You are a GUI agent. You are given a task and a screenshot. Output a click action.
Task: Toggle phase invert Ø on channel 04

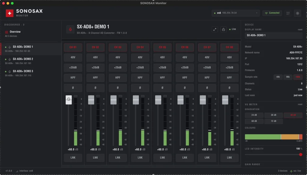[140, 88]
